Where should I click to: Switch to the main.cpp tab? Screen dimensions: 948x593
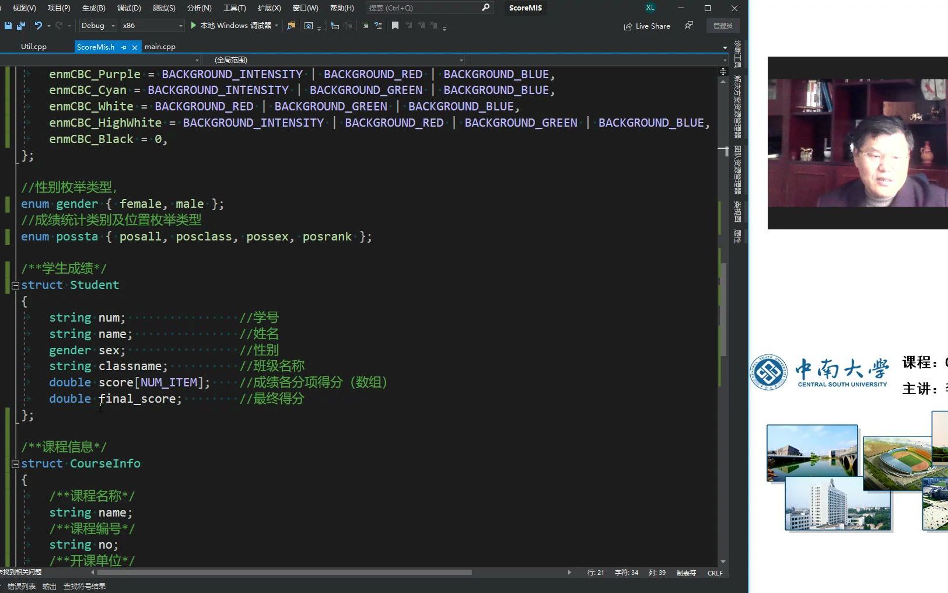(x=160, y=47)
